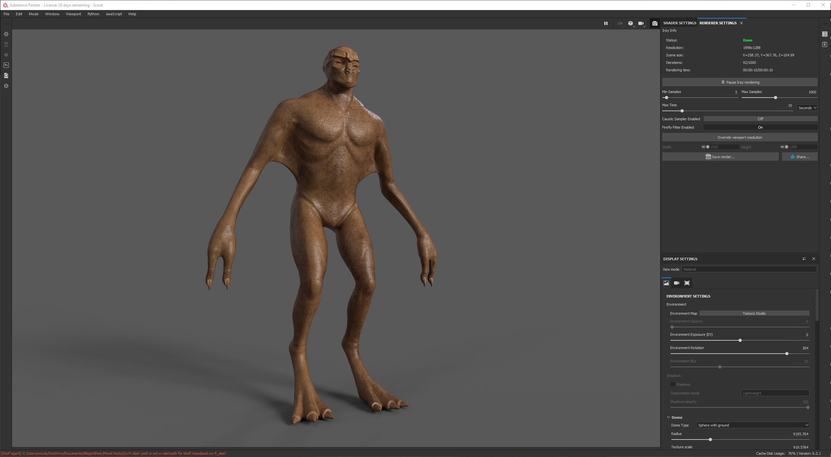Open the list panel icon in right dock

825,34
